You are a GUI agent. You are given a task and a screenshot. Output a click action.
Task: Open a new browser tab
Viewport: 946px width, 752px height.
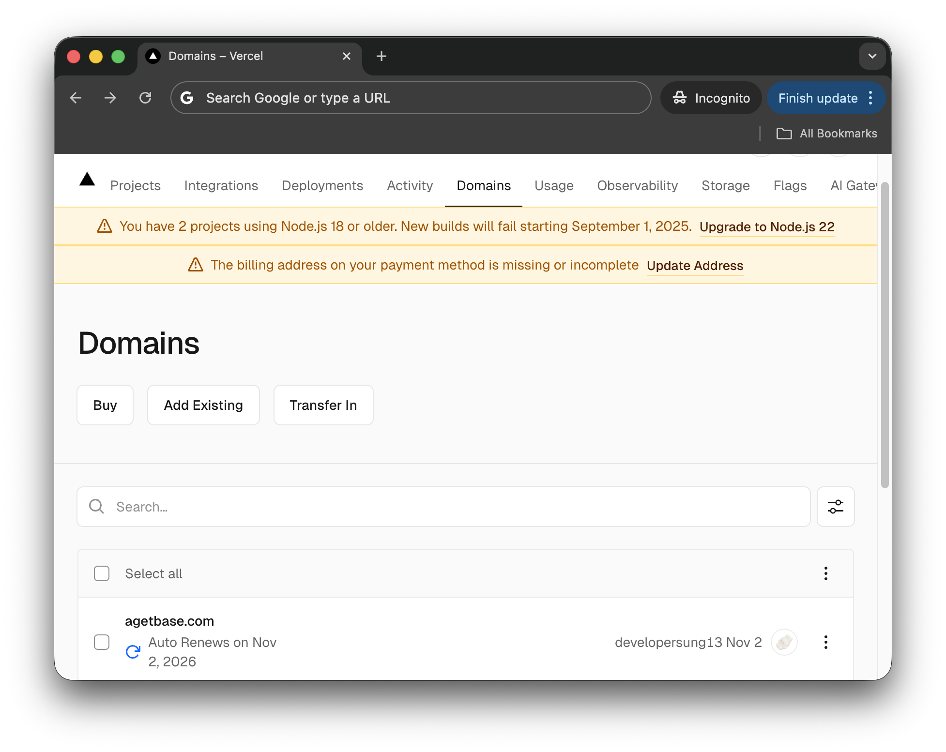[x=381, y=56]
